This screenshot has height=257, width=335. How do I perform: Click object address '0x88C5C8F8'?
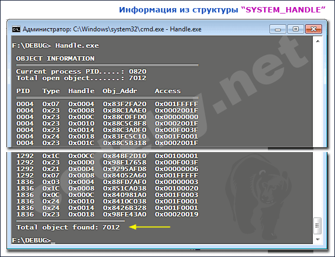pyautogui.click(x=125, y=123)
